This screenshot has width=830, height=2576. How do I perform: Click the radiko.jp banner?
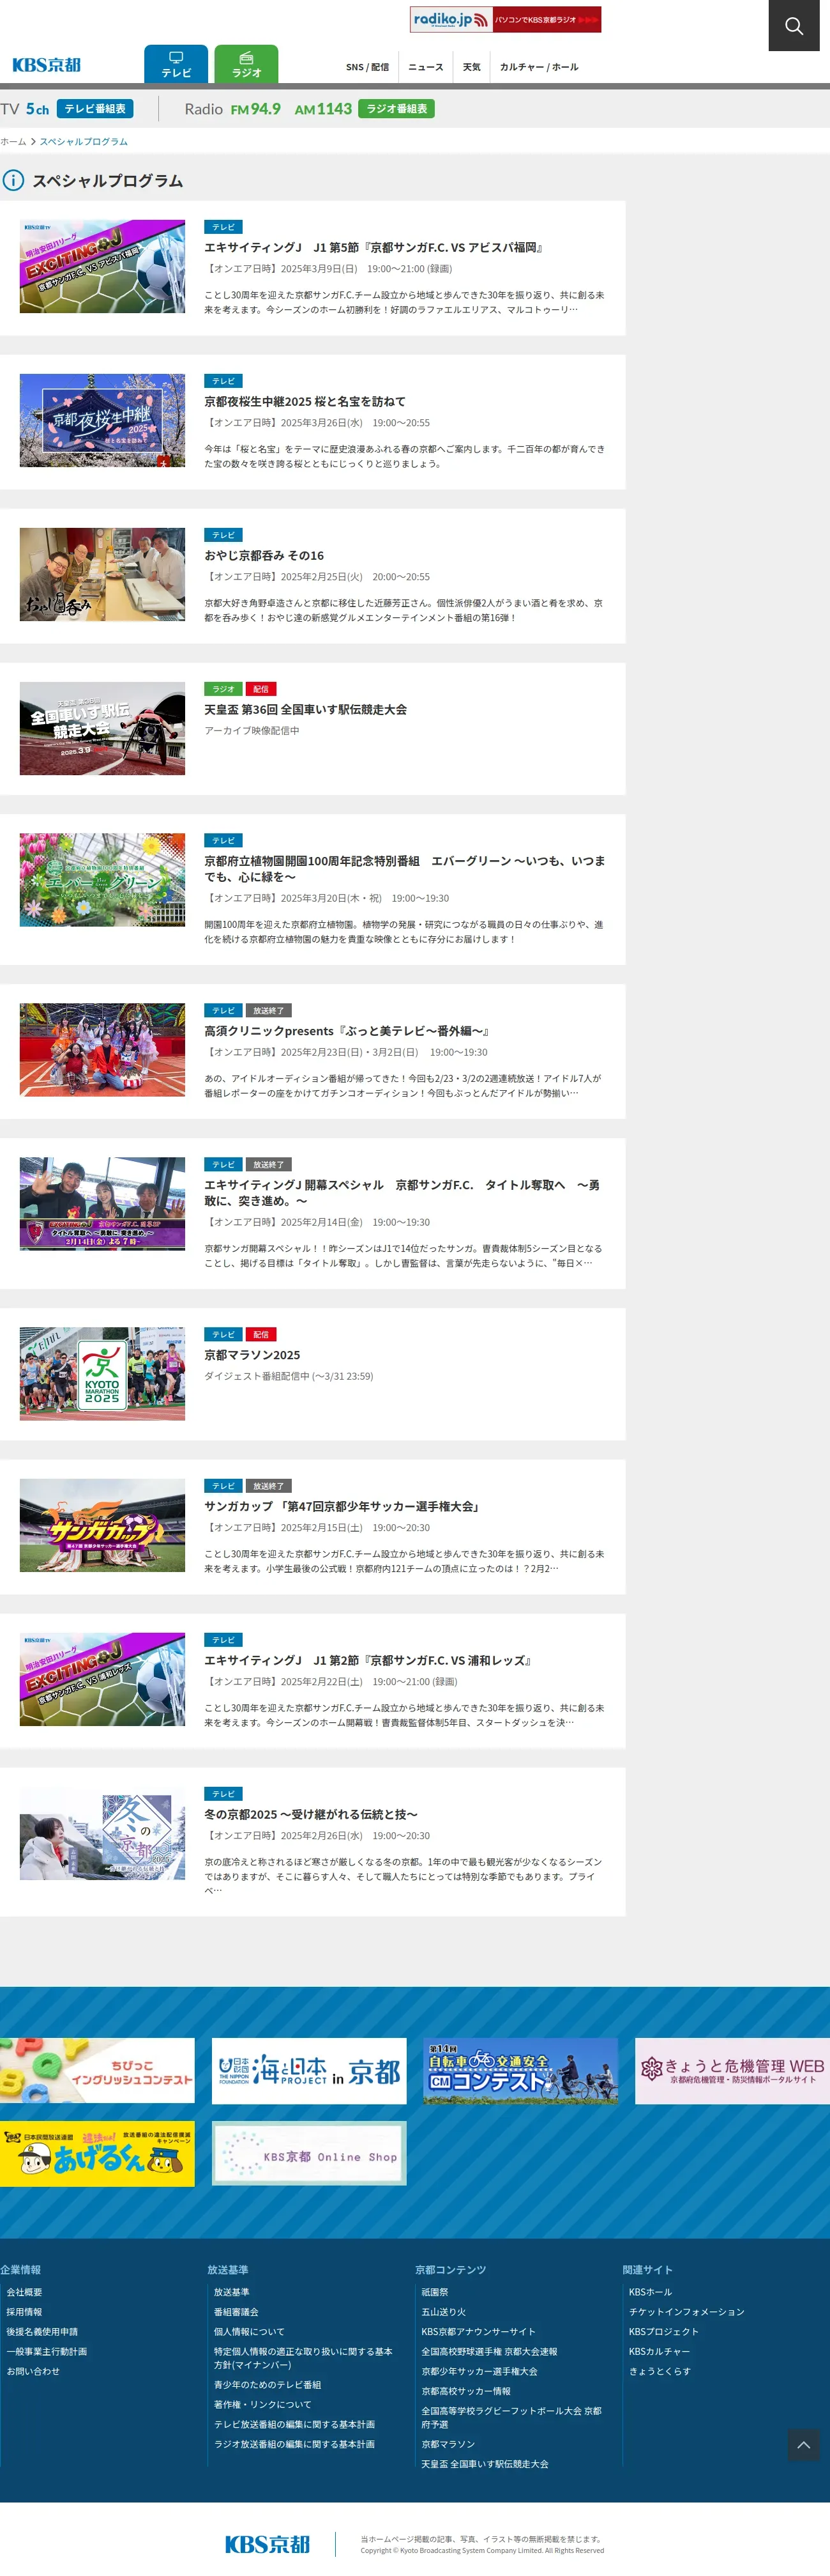(x=506, y=20)
